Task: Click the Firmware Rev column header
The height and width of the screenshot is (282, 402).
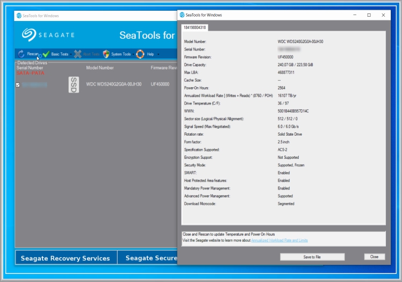Action: pos(163,68)
